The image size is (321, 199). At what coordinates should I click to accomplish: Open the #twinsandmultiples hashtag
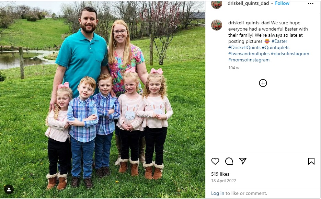[249, 54]
